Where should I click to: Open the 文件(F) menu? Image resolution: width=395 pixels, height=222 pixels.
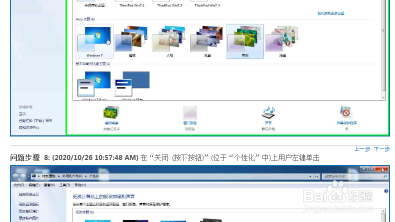[x=19, y=185]
